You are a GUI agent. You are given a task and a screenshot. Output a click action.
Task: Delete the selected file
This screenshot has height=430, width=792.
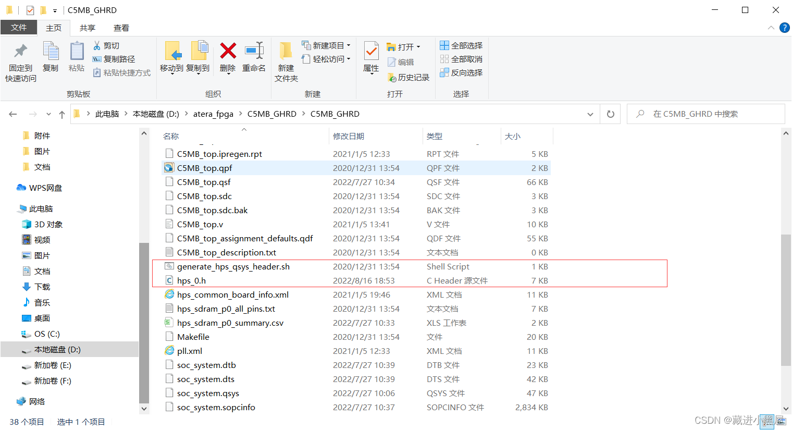pos(228,51)
